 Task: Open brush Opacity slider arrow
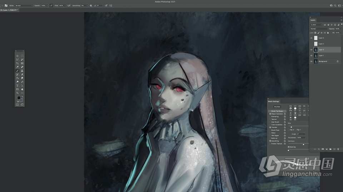click(47, 5)
